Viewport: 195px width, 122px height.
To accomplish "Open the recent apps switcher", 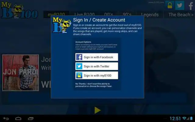I will coord(31,118).
